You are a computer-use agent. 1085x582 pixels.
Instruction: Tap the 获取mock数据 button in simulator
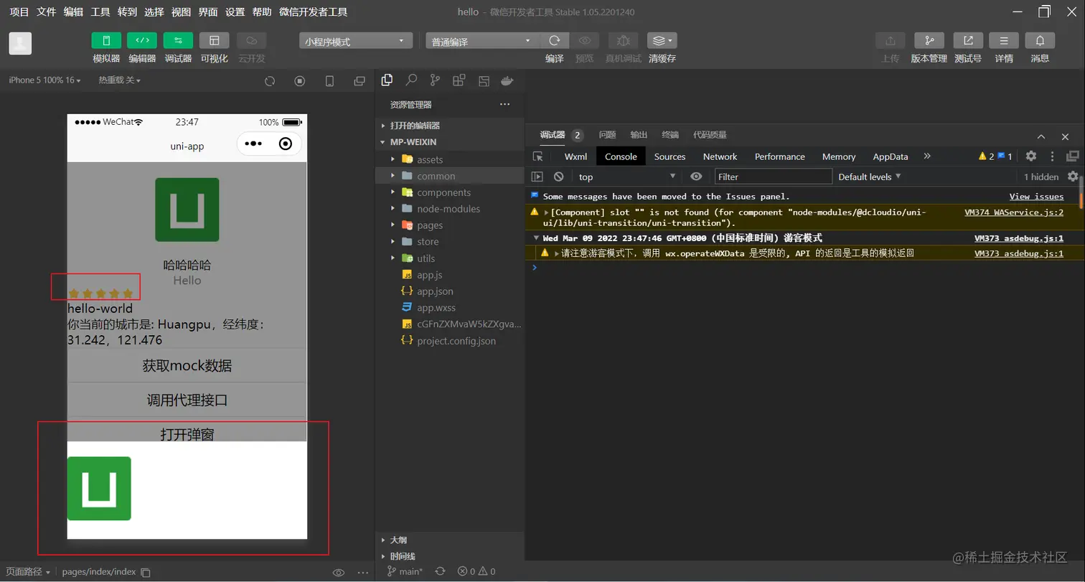click(187, 365)
